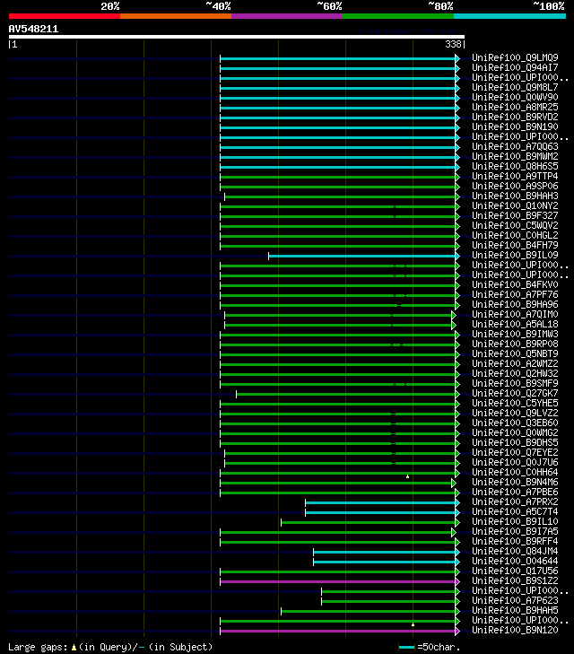Select the UniRef100_B9DHS5 label
Viewport: 574px width, 654px height.
pyautogui.click(x=515, y=442)
